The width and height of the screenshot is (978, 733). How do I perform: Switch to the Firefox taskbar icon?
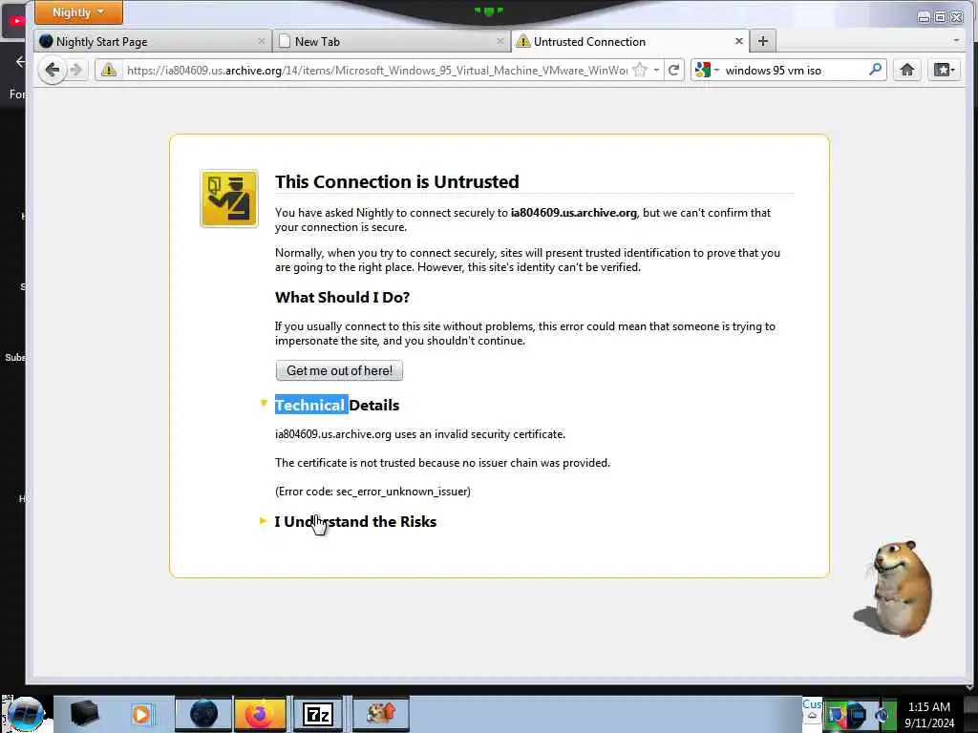coord(260,714)
